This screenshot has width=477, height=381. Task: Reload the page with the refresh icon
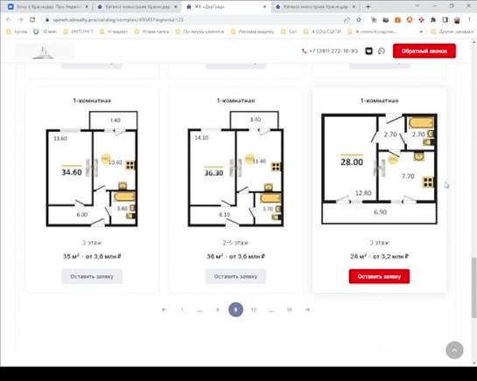point(32,20)
